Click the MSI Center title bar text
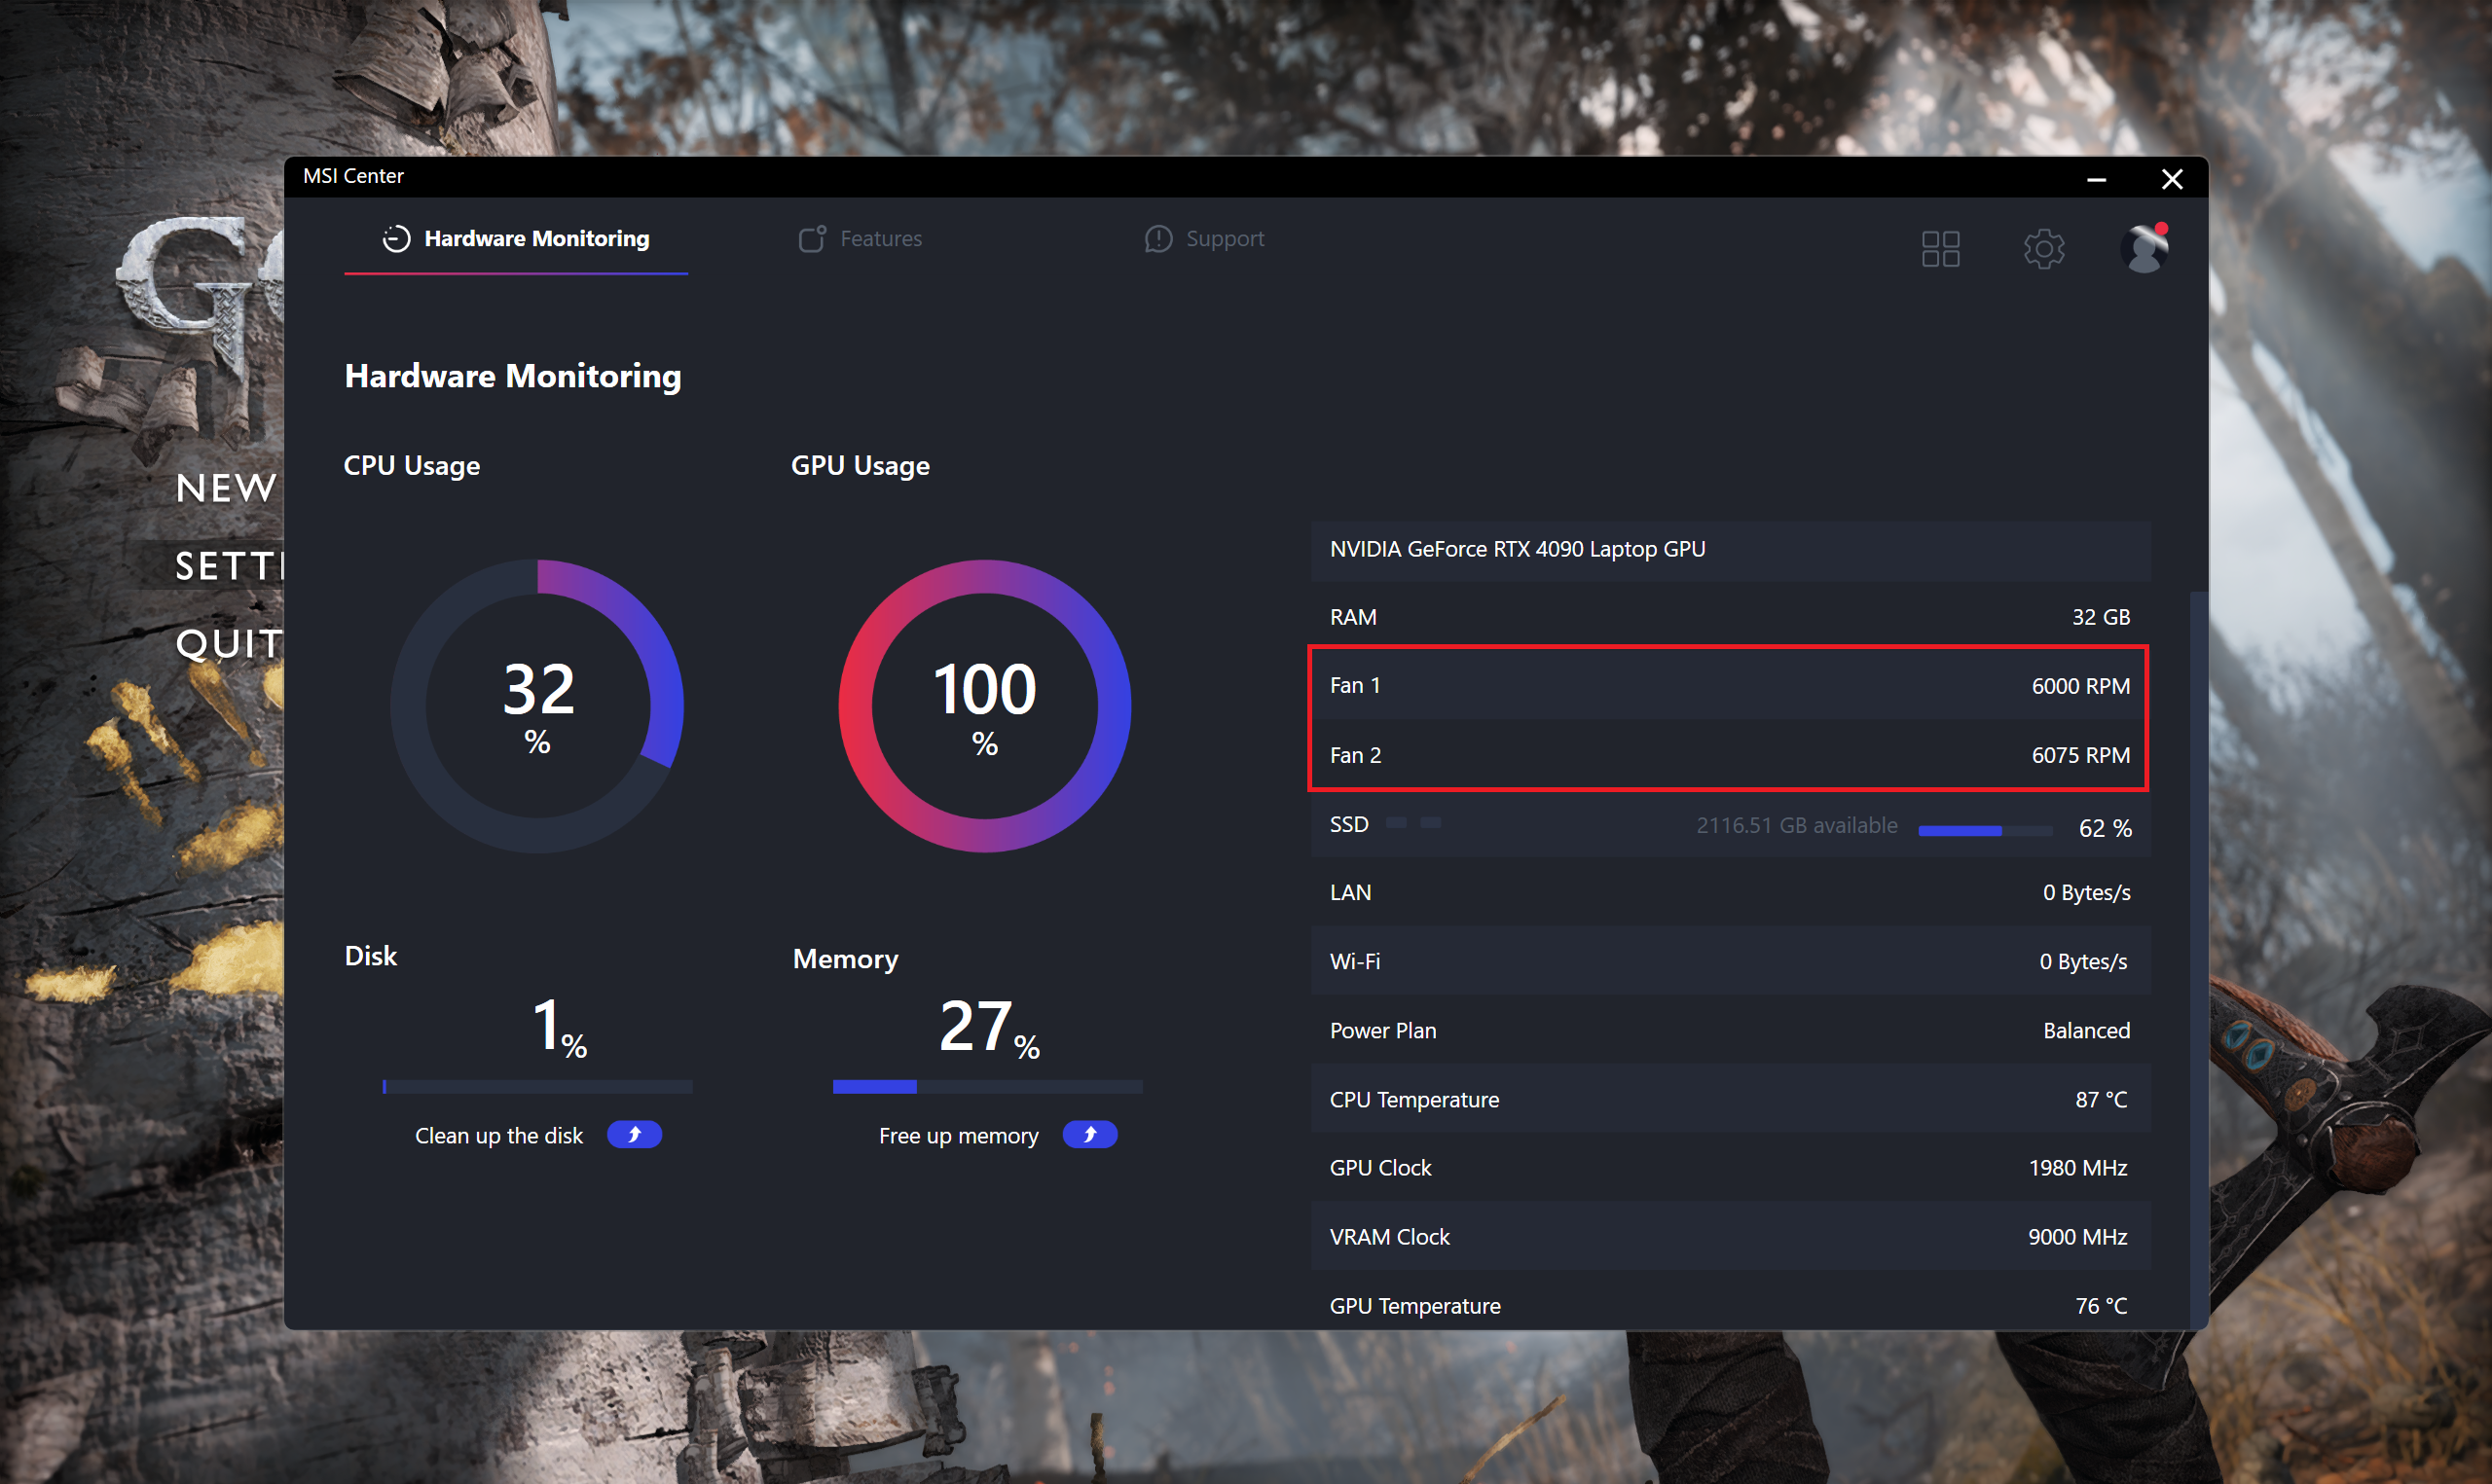 pos(353,176)
